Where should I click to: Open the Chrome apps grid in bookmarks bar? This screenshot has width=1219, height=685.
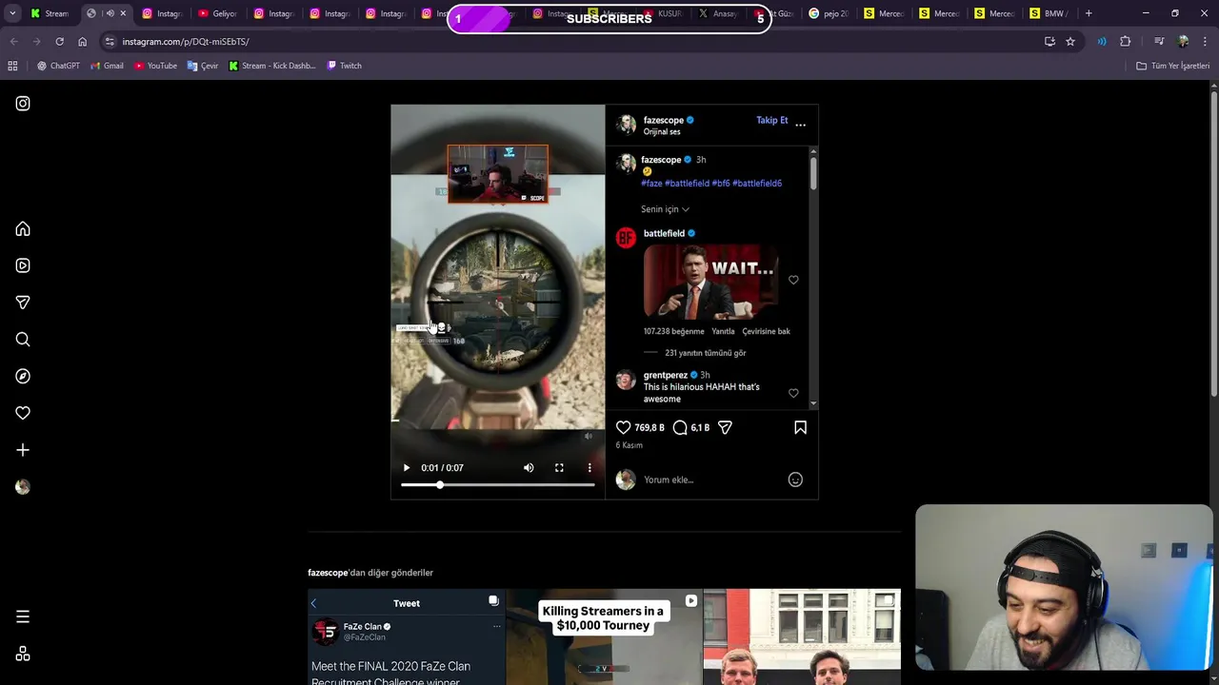[x=12, y=66]
